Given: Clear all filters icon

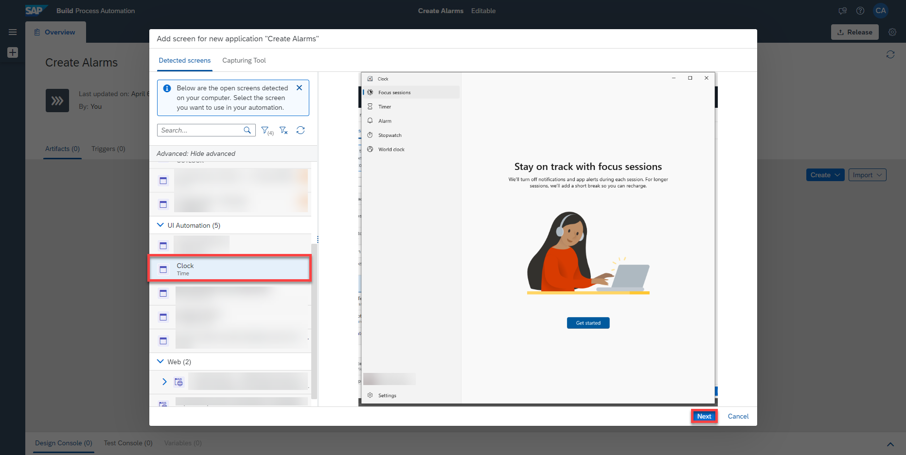Looking at the screenshot, I should tap(284, 130).
